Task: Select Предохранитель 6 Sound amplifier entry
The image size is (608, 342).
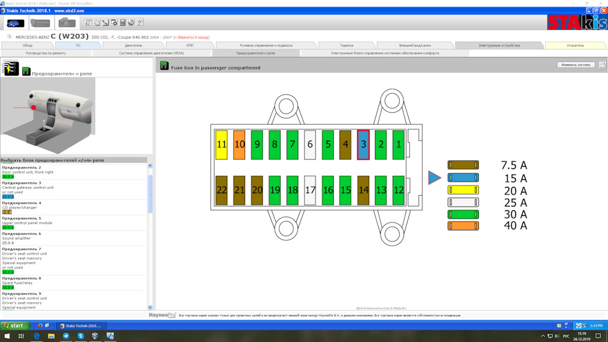Action: [x=73, y=239]
